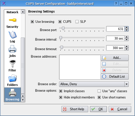The width and height of the screenshot is (135, 116).
Task: Click the Browse interval 30 sec field
Action: click(x=115, y=38)
